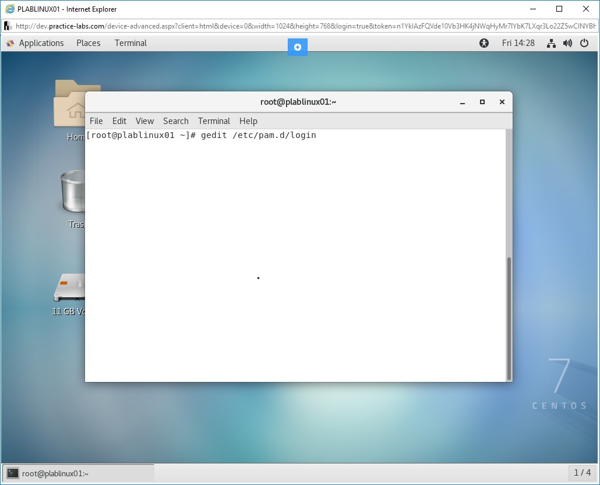Expand the Places menu
The height and width of the screenshot is (485, 600).
click(x=88, y=43)
